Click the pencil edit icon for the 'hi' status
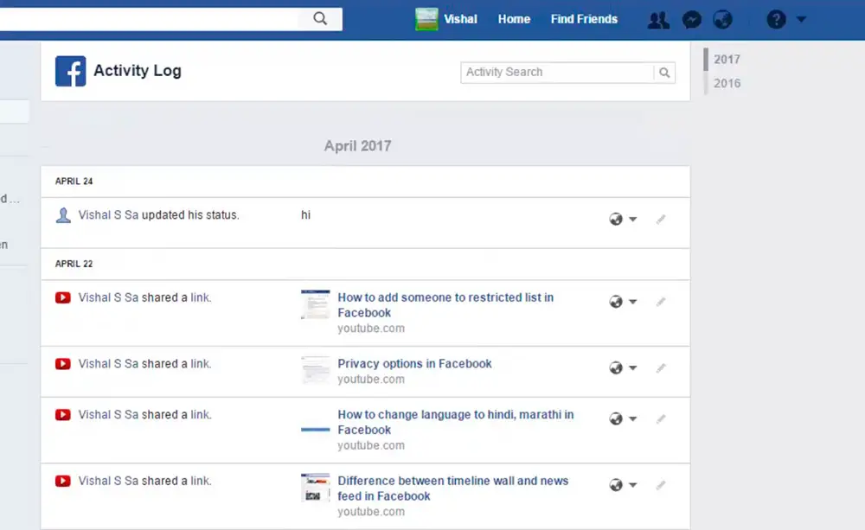Viewport: 865px width, 530px height. 661,220
